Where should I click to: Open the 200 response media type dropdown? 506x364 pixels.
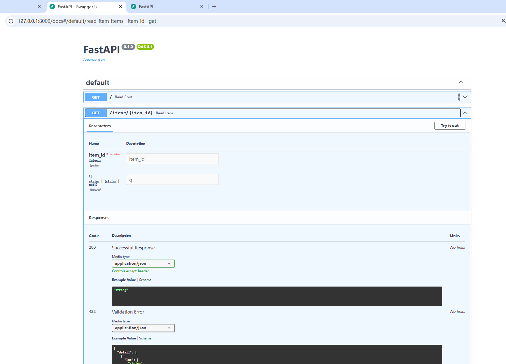(x=143, y=264)
